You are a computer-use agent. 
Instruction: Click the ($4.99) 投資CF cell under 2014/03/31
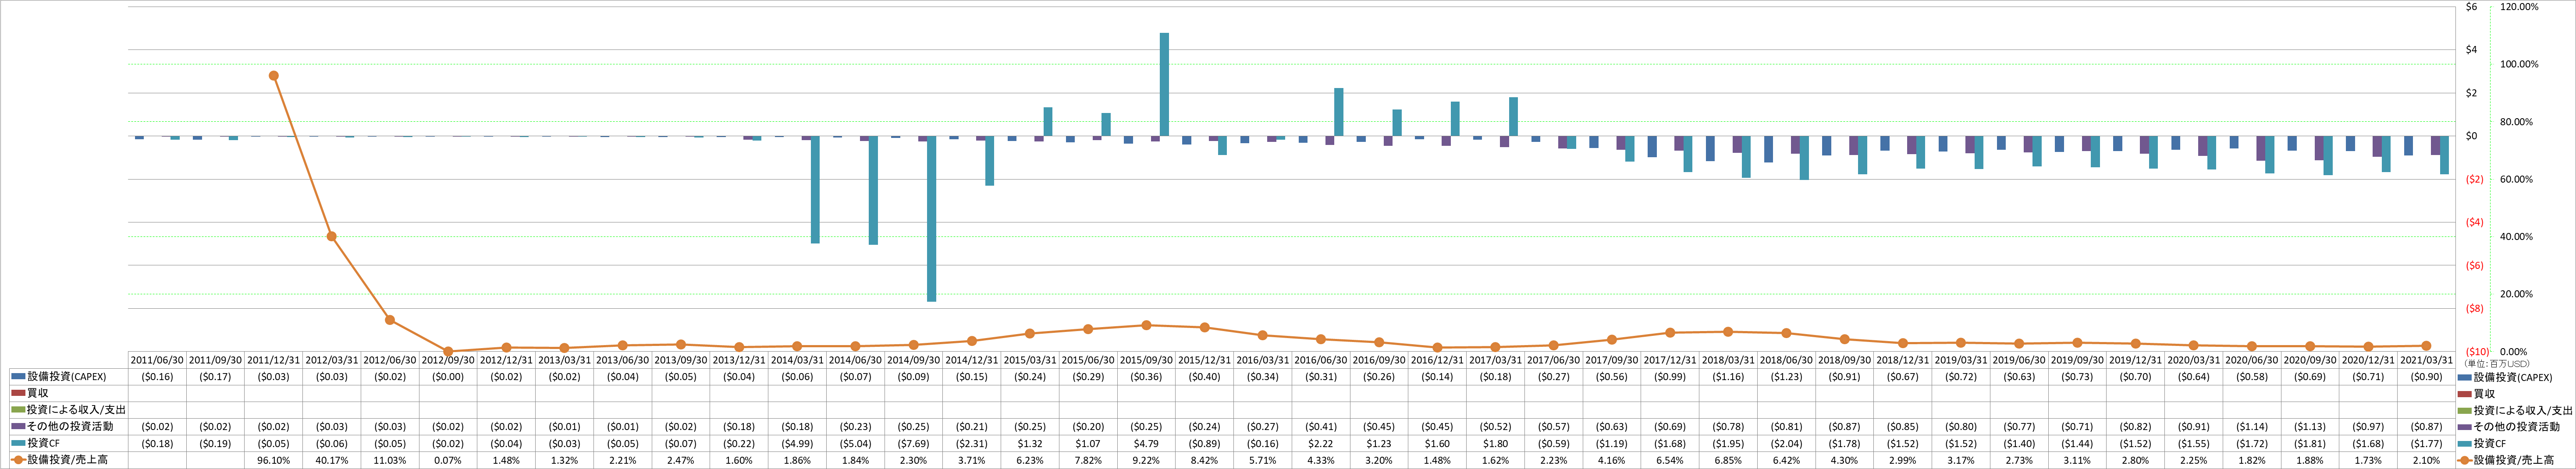[x=797, y=444]
